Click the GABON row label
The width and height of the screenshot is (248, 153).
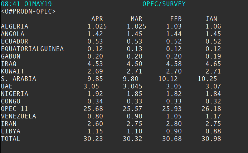(11, 56)
